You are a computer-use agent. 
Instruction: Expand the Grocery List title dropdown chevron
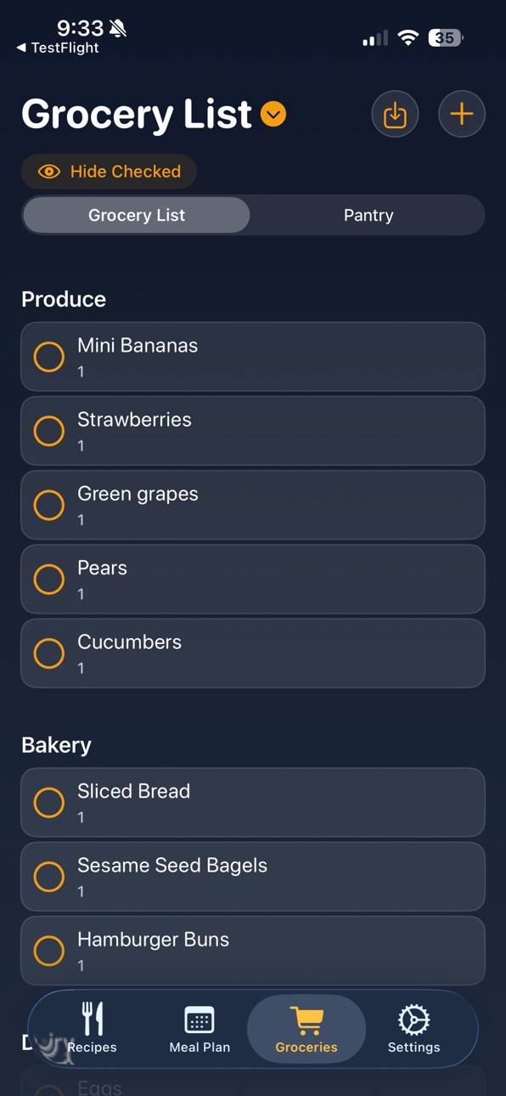(x=273, y=114)
